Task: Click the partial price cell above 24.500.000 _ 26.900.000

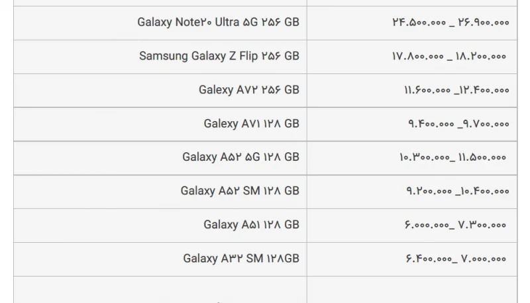Action: (411, 3)
